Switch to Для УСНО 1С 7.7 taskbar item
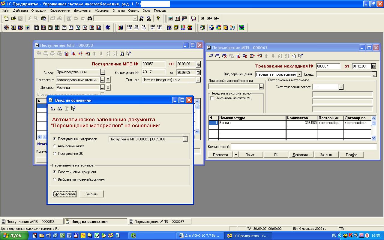The image size is (384, 240). coord(200,235)
